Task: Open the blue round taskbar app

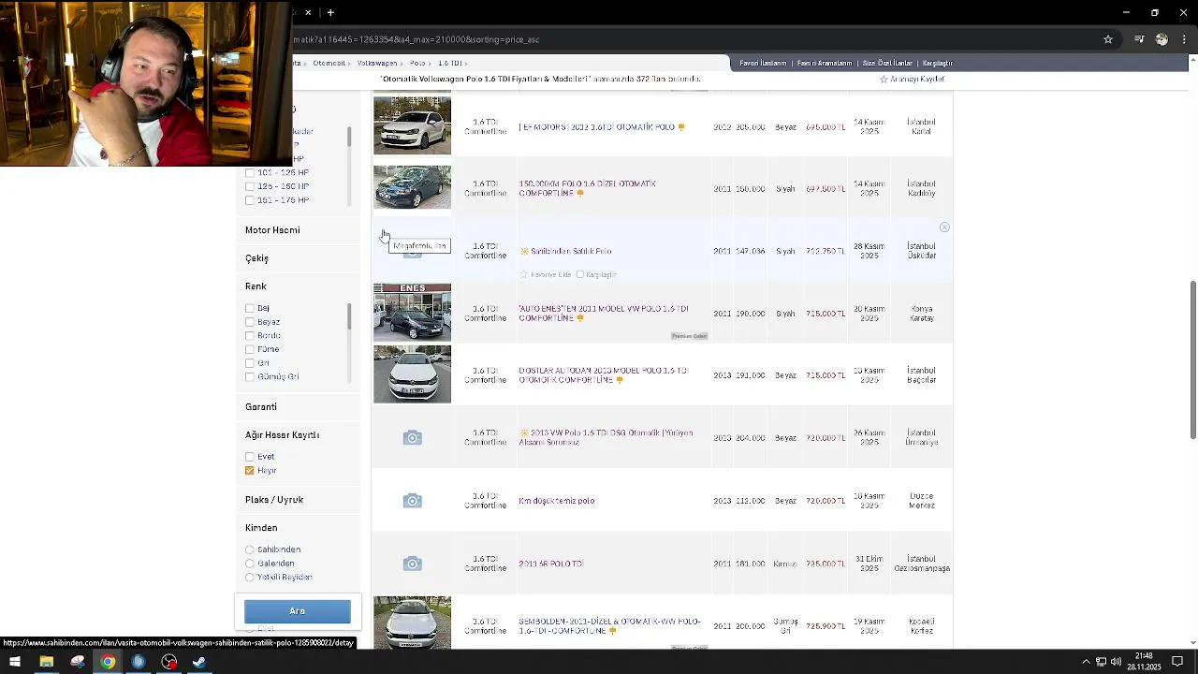Action: pyautogui.click(x=139, y=662)
